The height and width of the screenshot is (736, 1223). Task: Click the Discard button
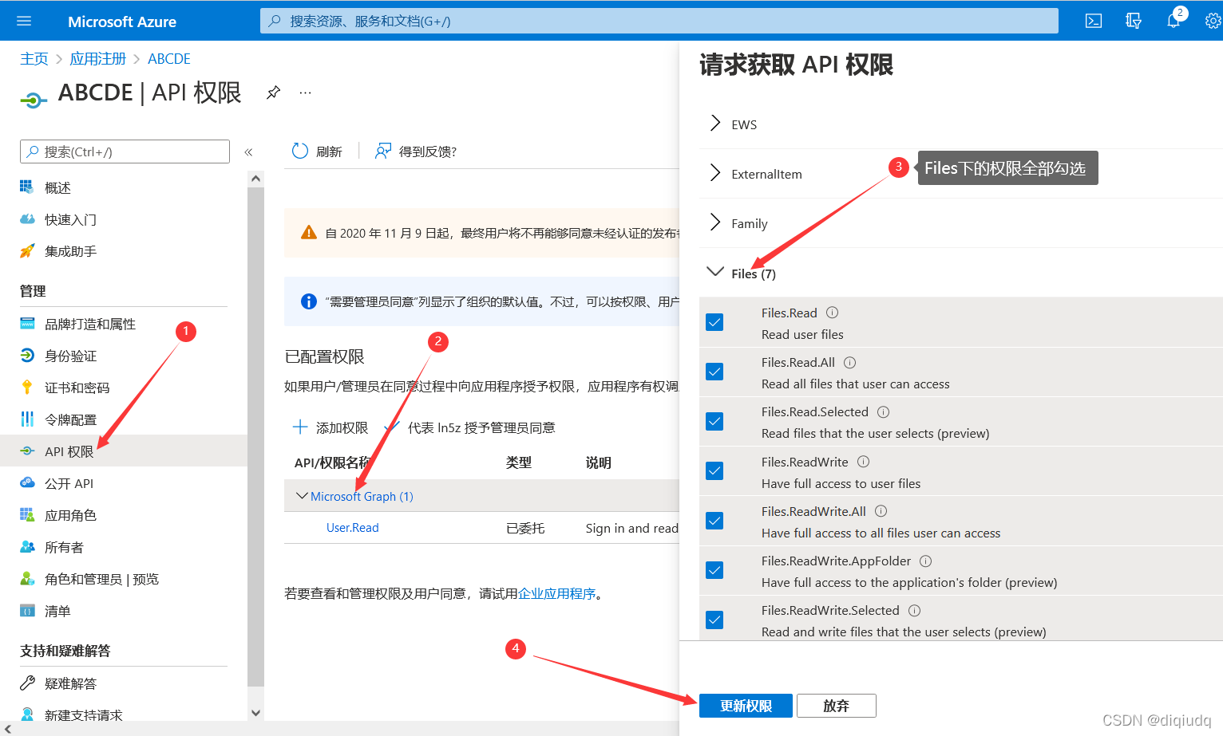836,706
